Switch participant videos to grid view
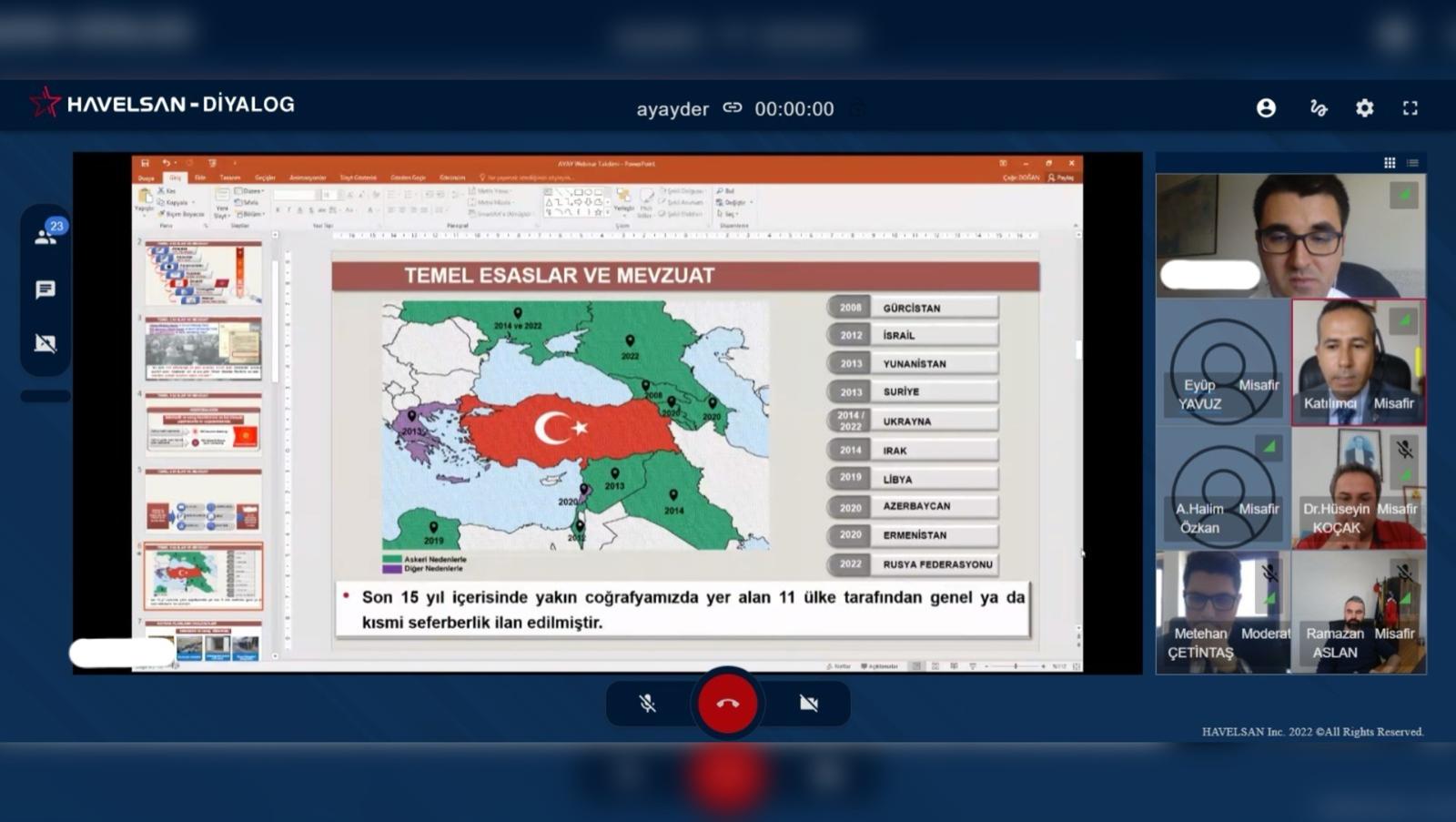This screenshot has height=822, width=1456. (1390, 162)
